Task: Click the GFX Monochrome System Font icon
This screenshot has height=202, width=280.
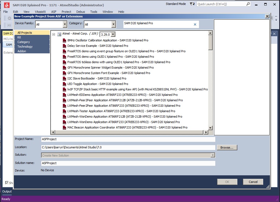Action: (x=64, y=73)
